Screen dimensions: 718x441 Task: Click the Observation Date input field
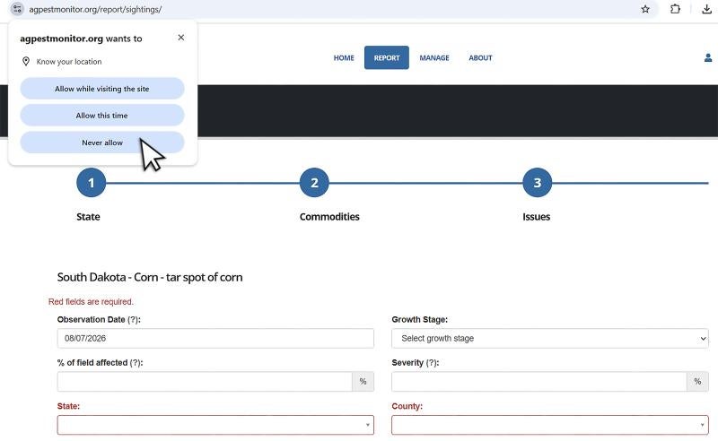point(215,338)
